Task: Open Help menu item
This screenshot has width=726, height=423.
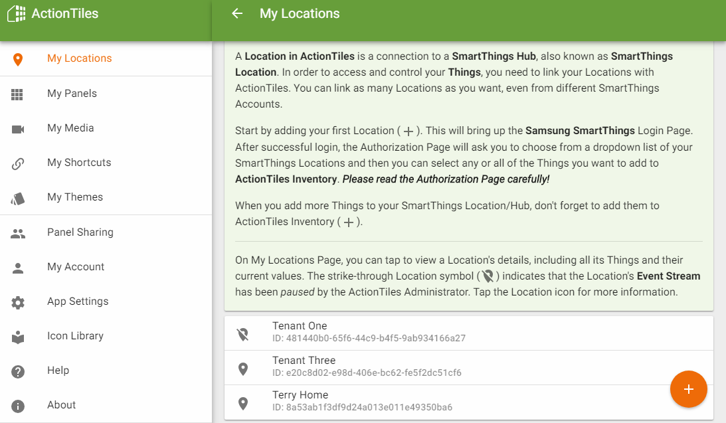Action: tap(106, 371)
